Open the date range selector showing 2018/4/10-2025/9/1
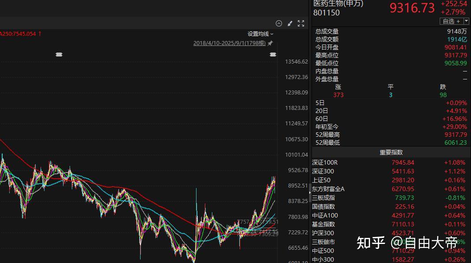Viewport: 471px width, 263px height. 229,43
